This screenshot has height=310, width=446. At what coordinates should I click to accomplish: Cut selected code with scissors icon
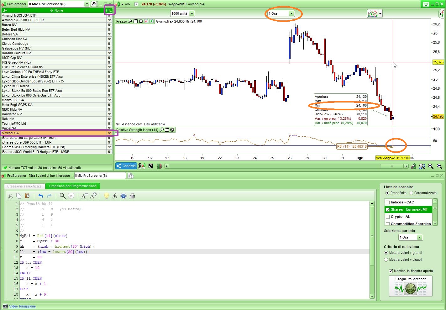10,196
